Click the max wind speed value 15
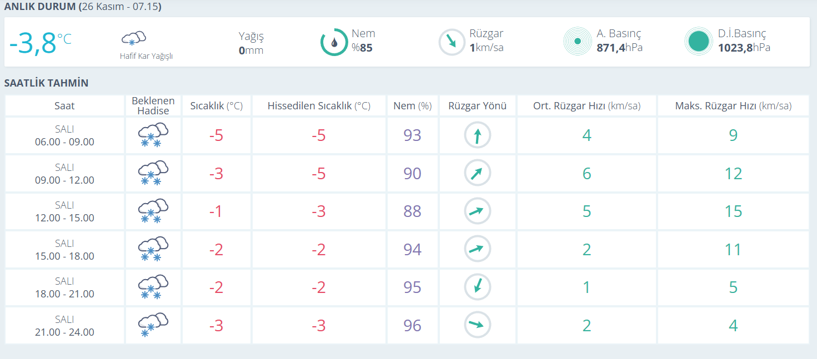The image size is (817, 359). click(x=733, y=211)
